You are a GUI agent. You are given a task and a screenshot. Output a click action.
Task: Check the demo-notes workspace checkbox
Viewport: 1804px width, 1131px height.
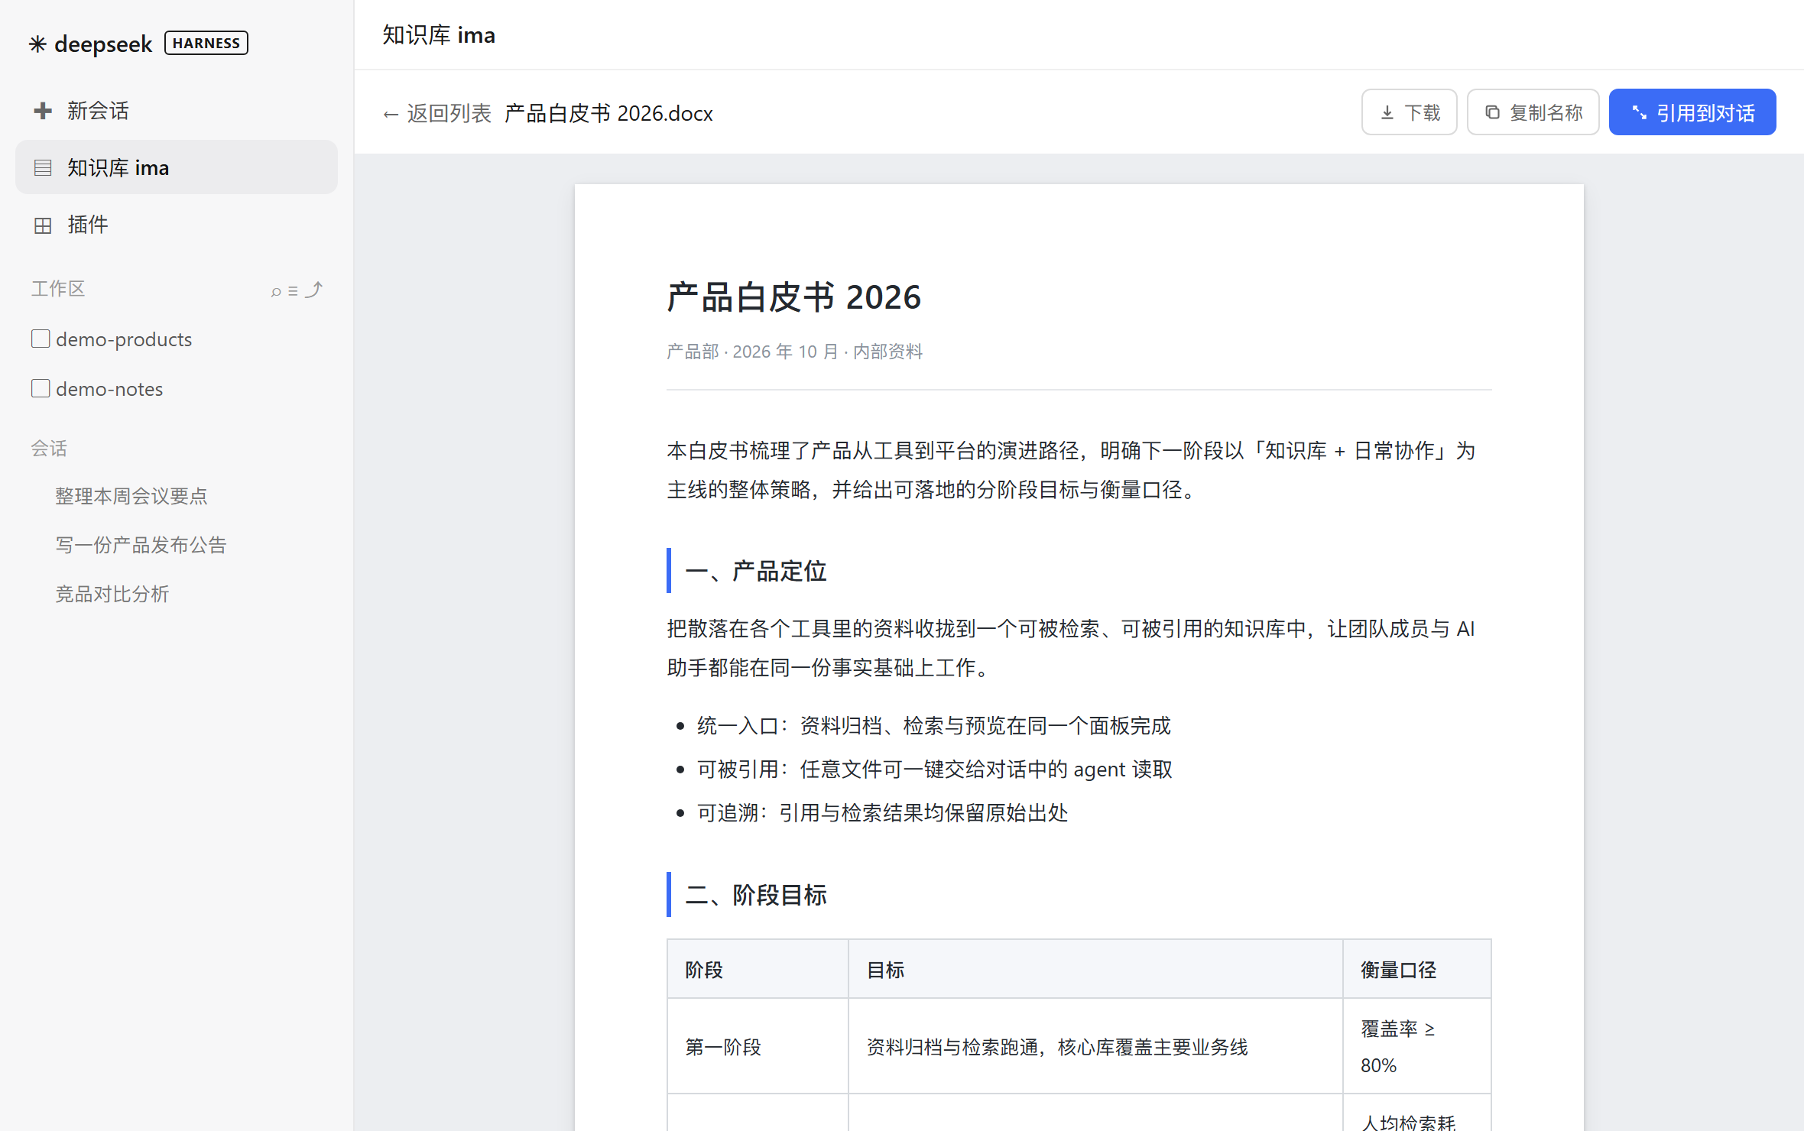(41, 388)
